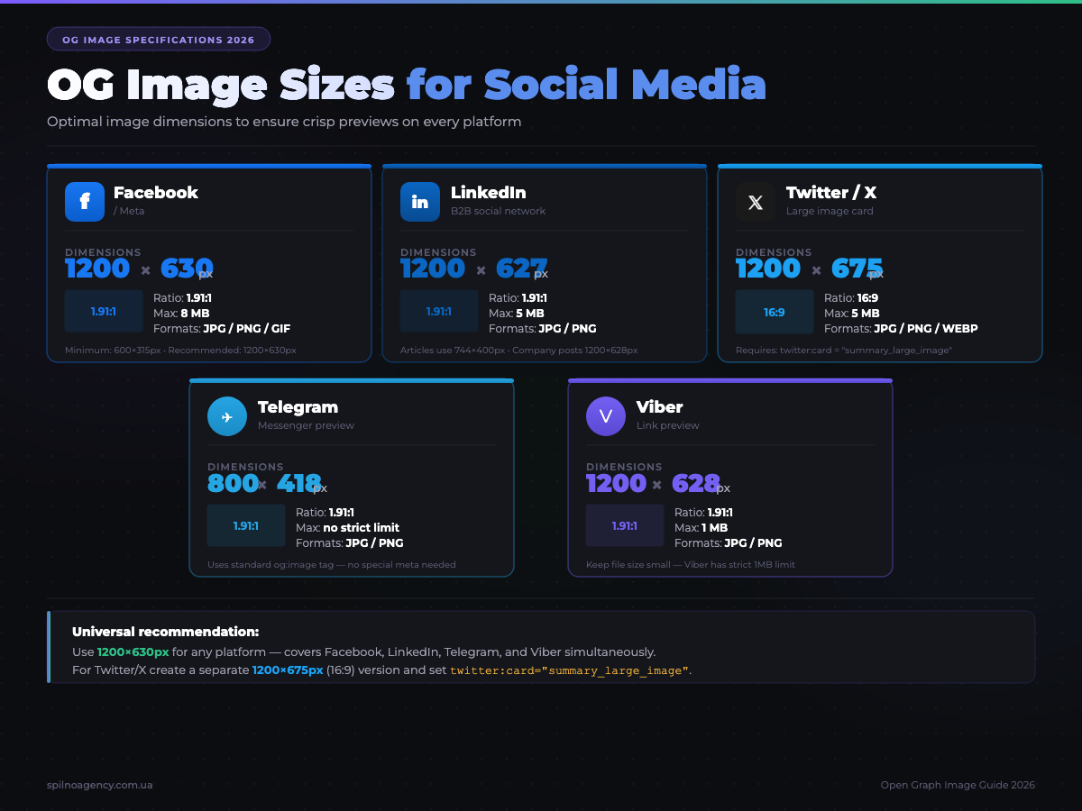1082x811 pixels.
Task: Click the Facebook logo icon
Action: (x=85, y=202)
